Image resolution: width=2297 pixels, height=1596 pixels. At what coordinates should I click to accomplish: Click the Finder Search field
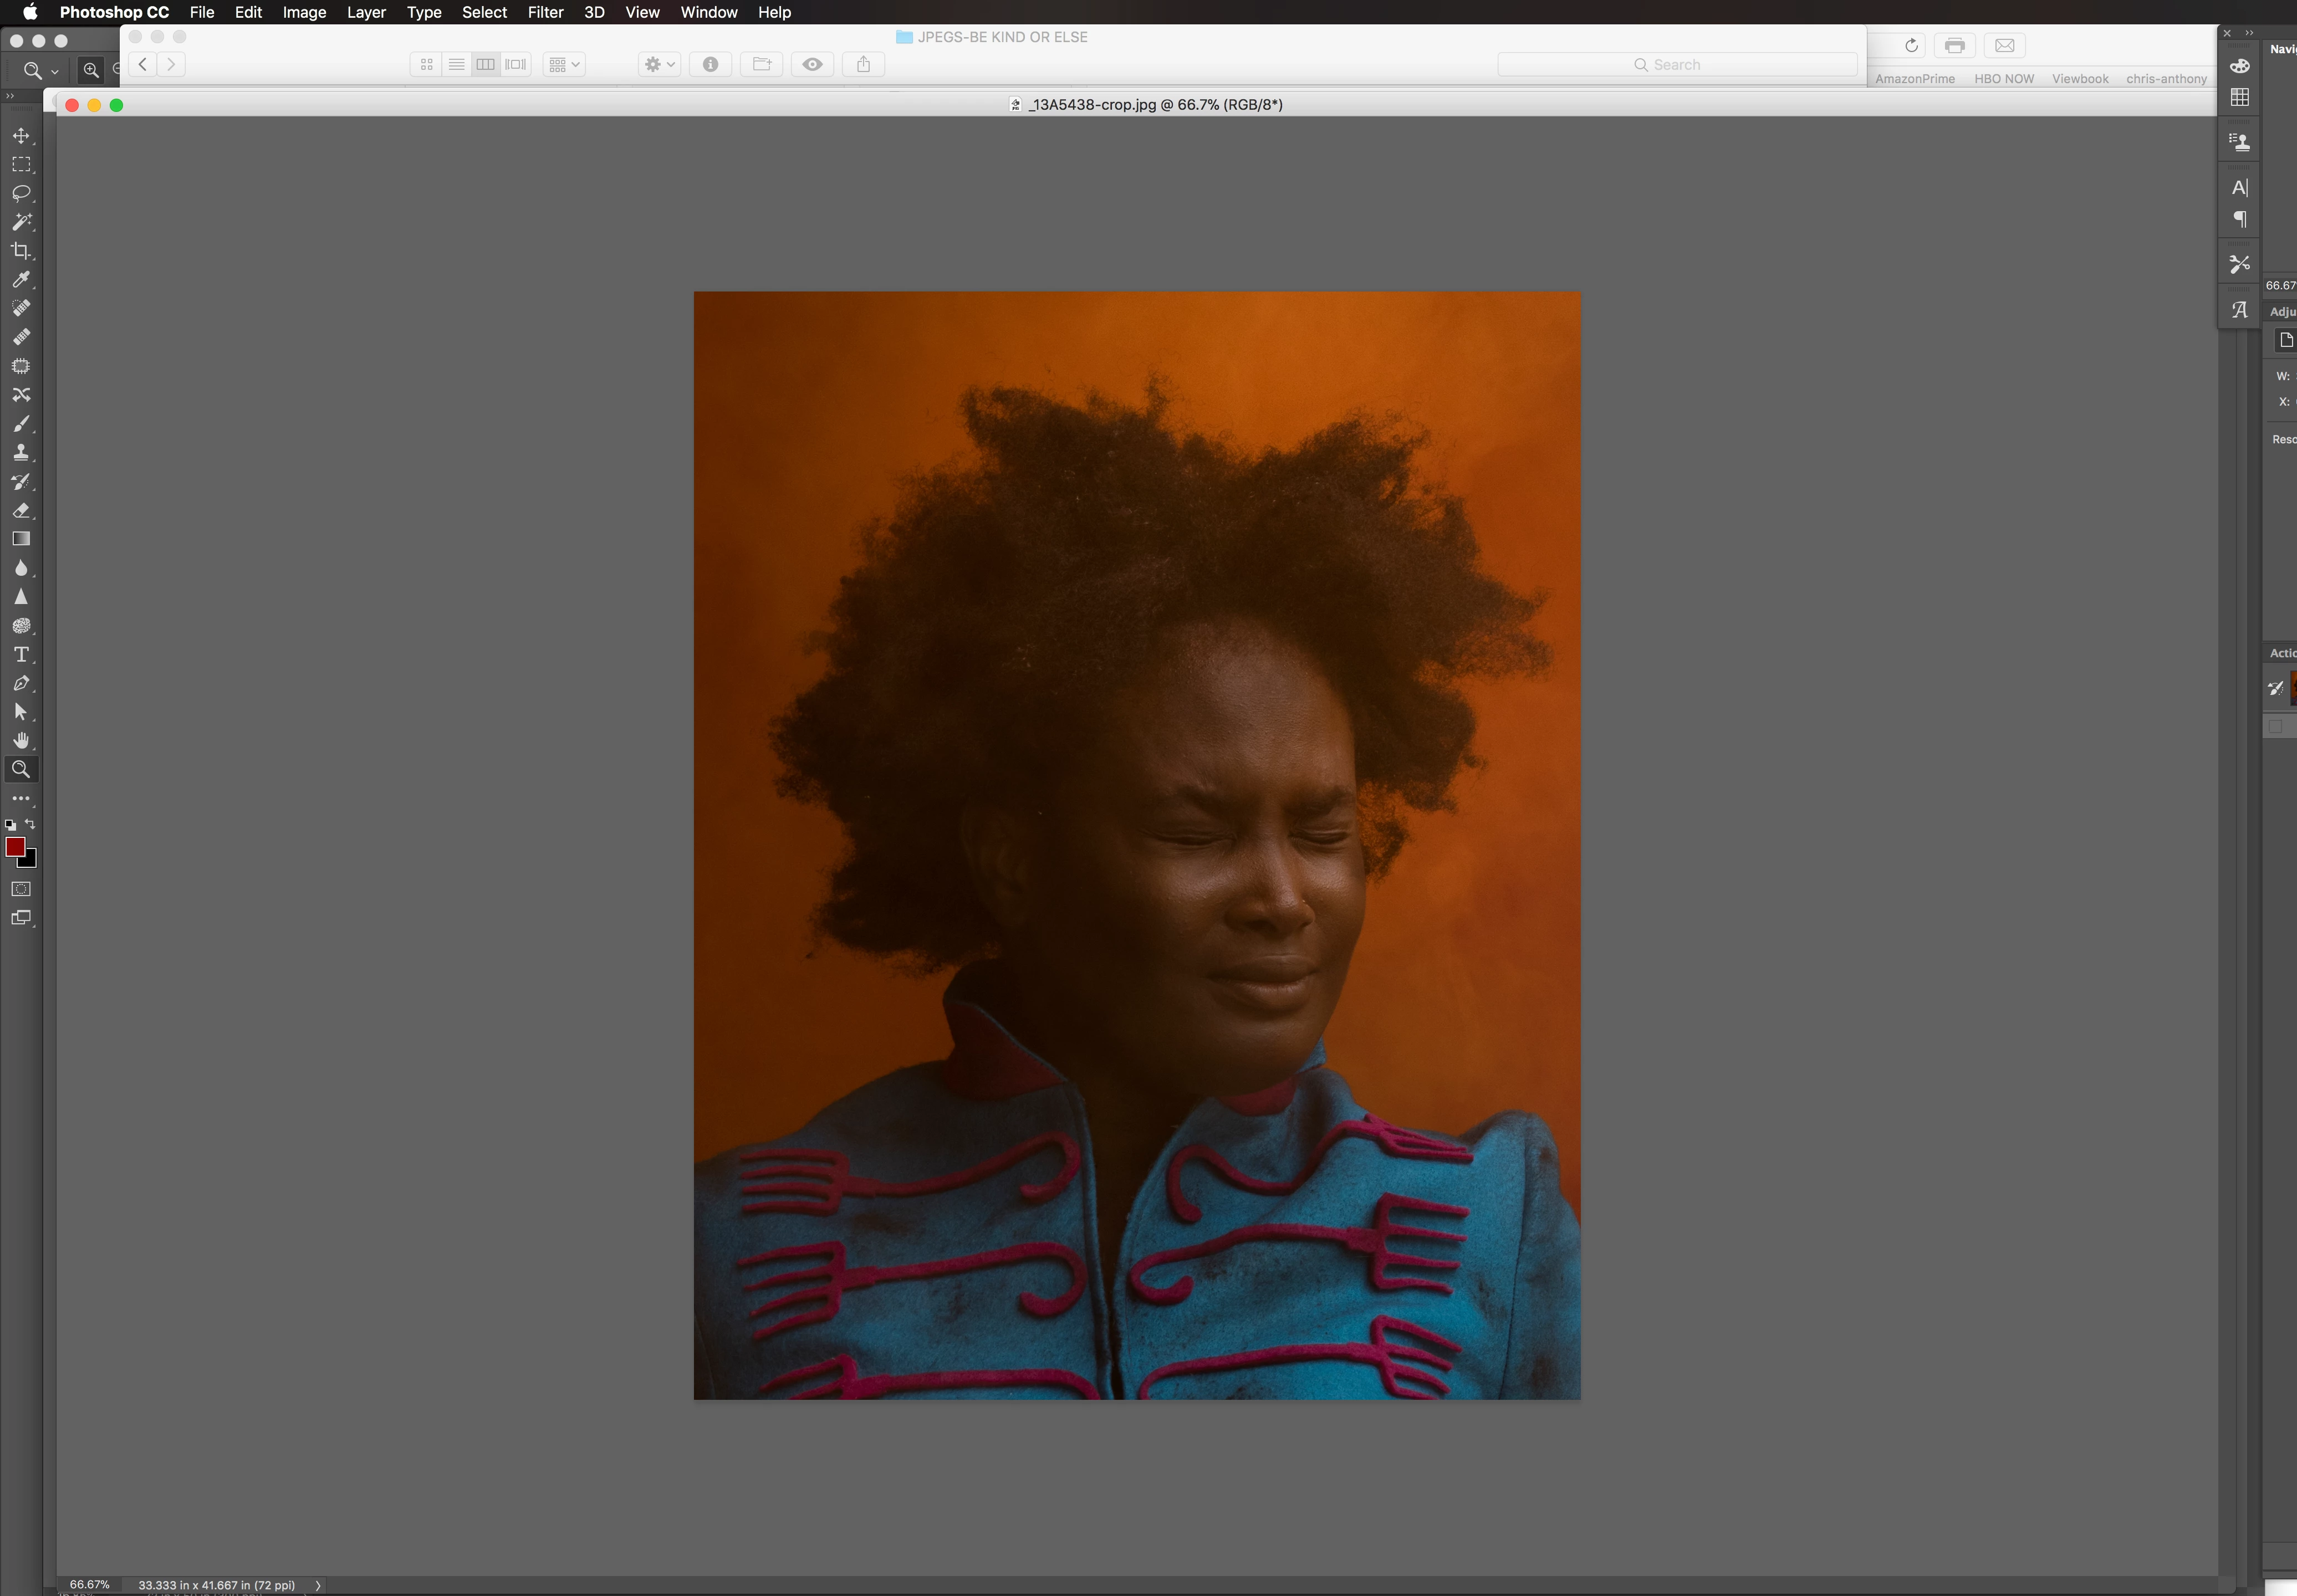click(x=1677, y=65)
